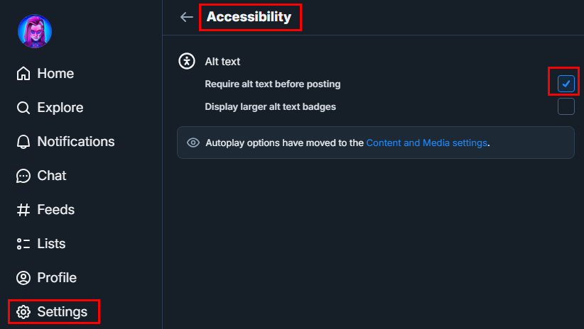The width and height of the screenshot is (584, 329).
Task: Click the Profile person icon
Action: coord(23,278)
